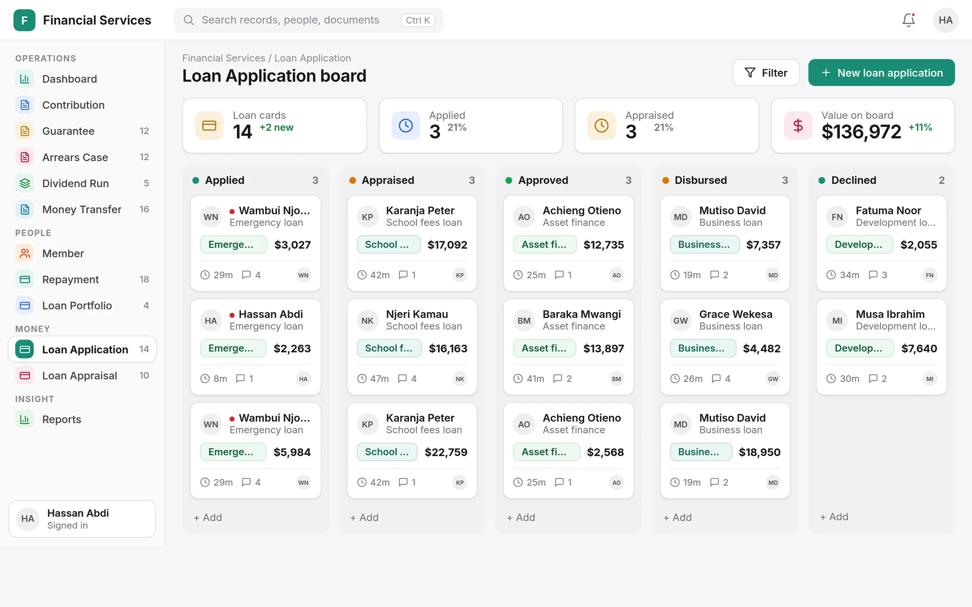Viewport: 972px width, 607px height.
Task: Open Dividend Run menu item
Action: (x=83, y=183)
